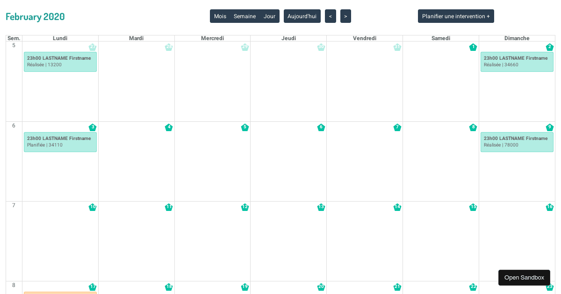
Task: Open the Réalisée 34660 event
Action: [x=517, y=62]
